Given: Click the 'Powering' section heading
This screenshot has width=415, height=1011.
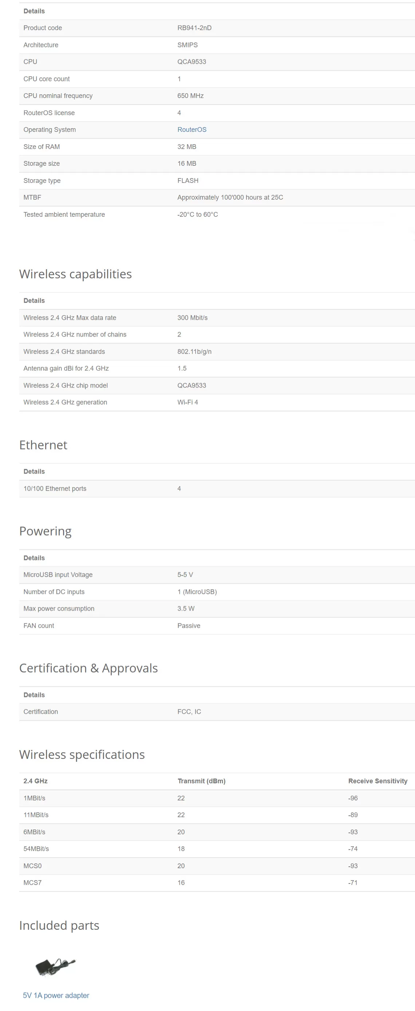Looking at the screenshot, I should point(46,532).
